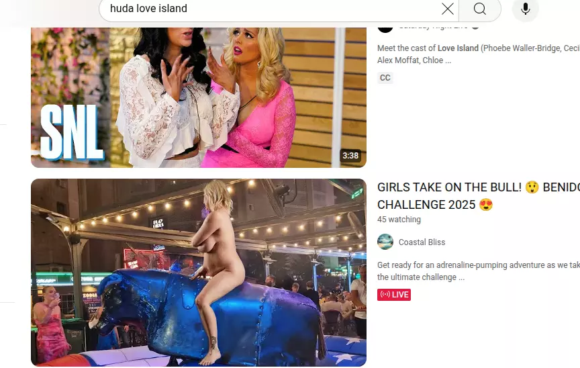Click the SNL logo on the first thumbnail
The image size is (580, 368).
[71, 132]
